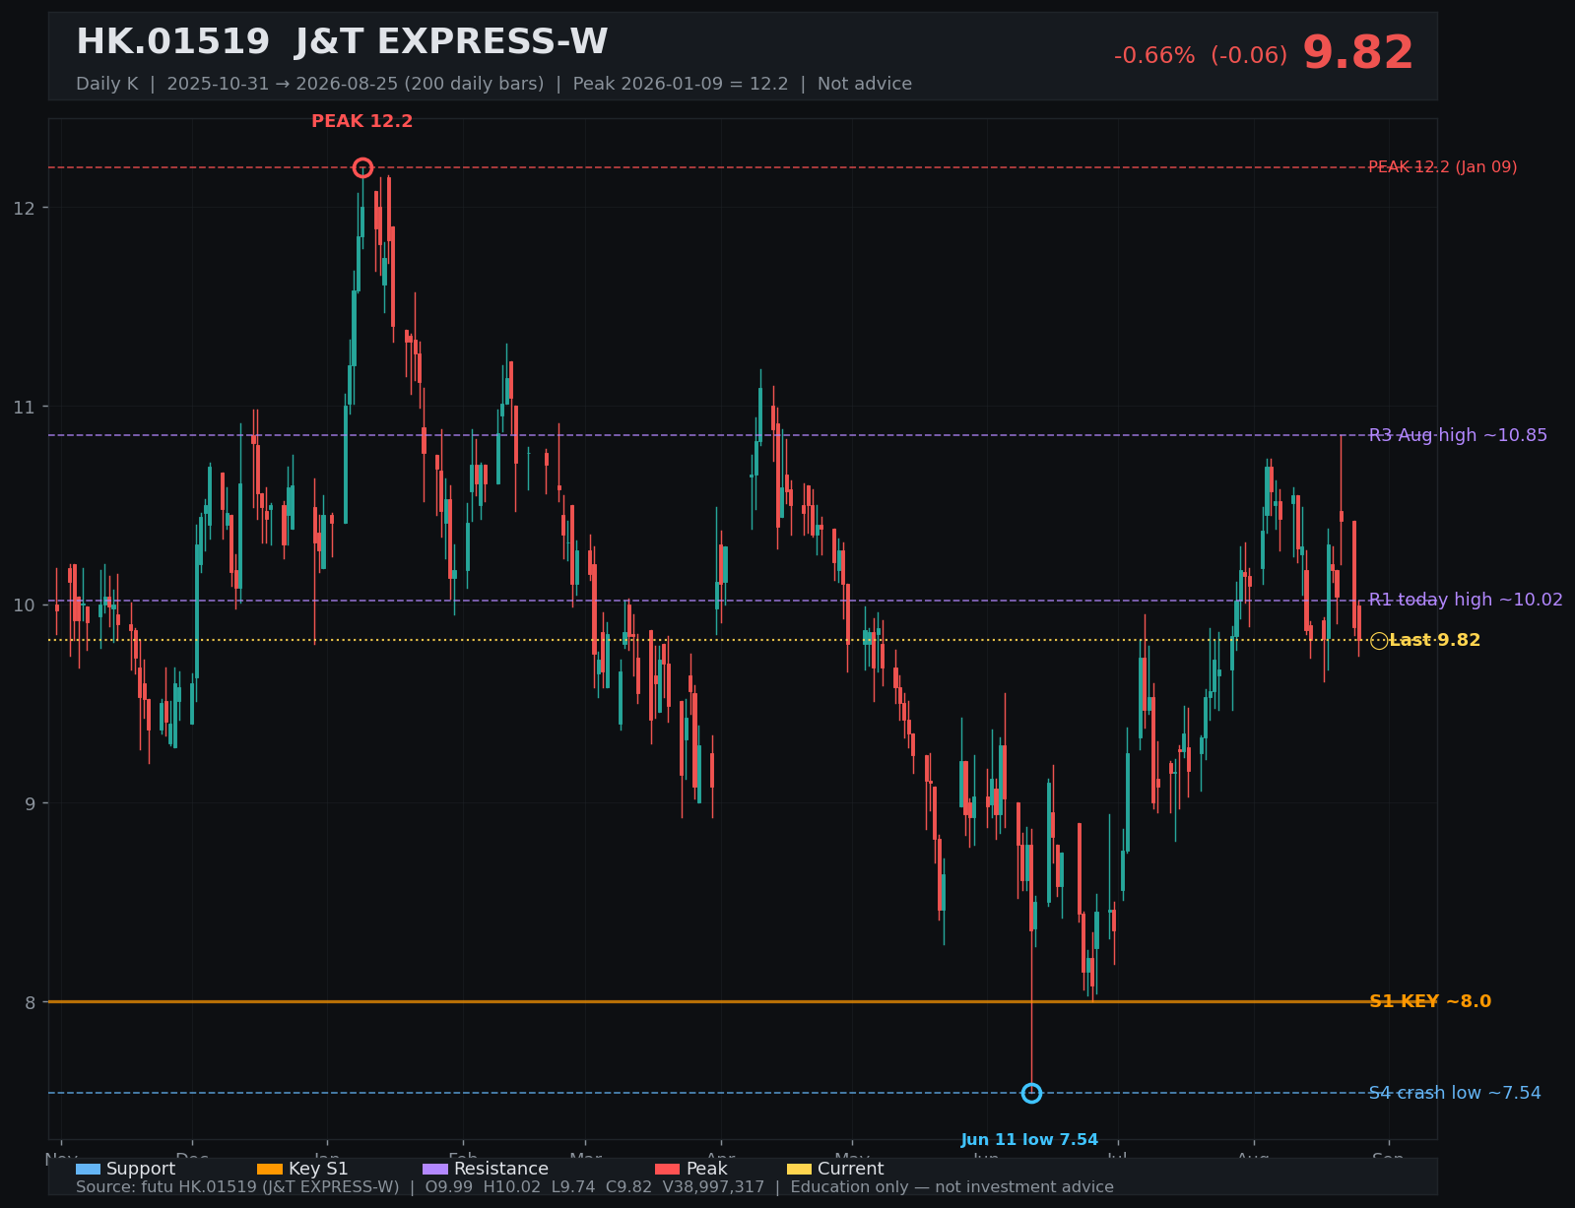Click the 'Source: futu HK.01519' footer text
The width and height of the screenshot is (1575, 1208).
595,1187
